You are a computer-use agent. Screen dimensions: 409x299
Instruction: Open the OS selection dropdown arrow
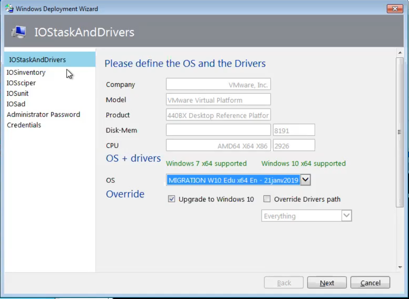[x=305, y=180]
